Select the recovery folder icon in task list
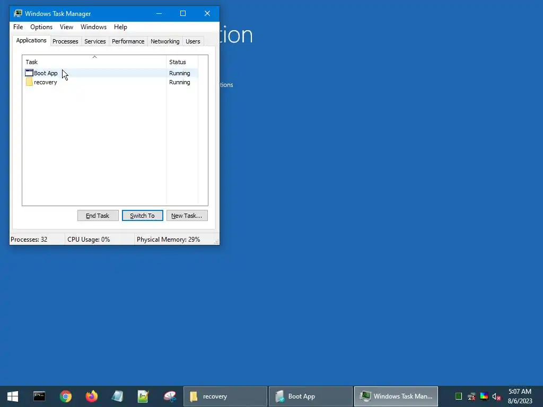 tap(29, 82)
